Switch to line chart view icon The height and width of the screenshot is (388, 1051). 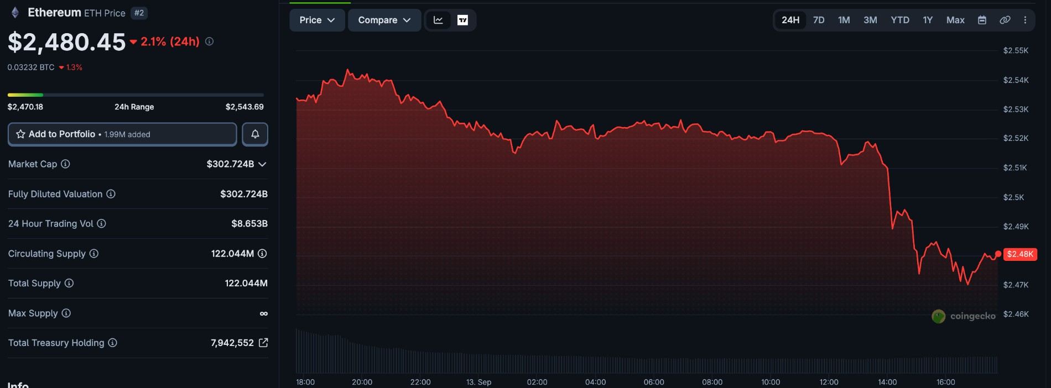point(438,20)
